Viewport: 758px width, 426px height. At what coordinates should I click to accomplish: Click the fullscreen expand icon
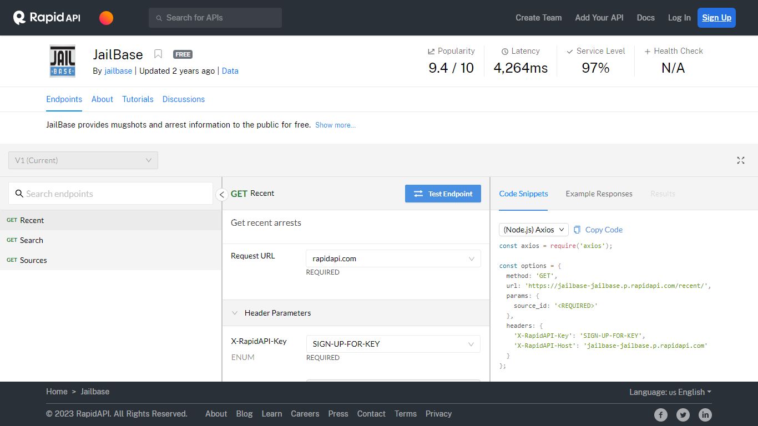pos(740,160)
